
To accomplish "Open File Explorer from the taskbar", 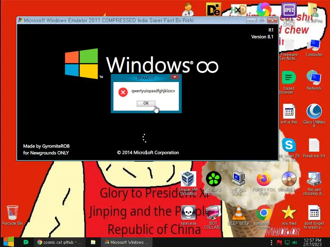I will (x=93, y=242).
